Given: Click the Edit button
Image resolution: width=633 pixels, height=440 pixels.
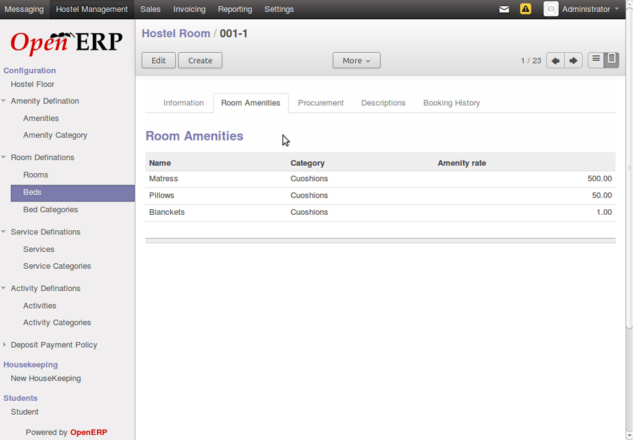Looking at the screenshot, I should [158, 61].
